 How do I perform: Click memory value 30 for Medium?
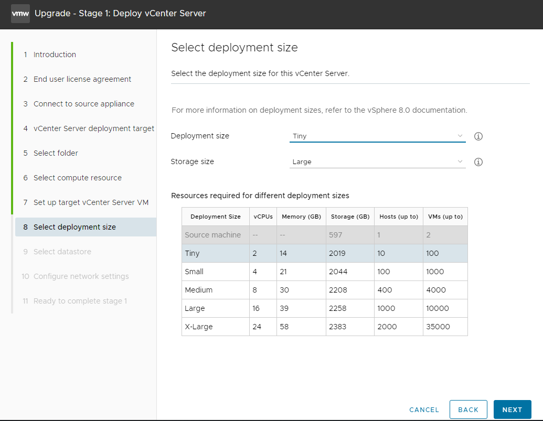[x=284, y=290]
